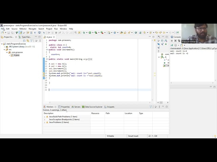Click the Save All toolbar icon

[x=12, y=33]
